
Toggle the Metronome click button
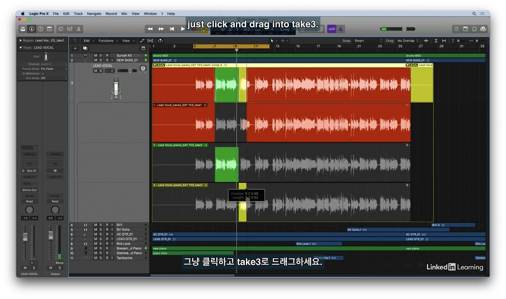[341, 29]
